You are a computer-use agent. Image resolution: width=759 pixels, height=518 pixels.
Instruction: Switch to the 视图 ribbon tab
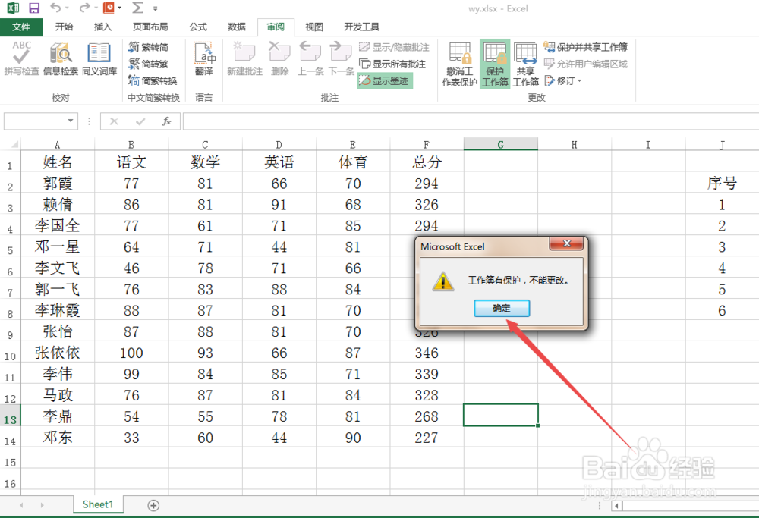click(313, 27)
